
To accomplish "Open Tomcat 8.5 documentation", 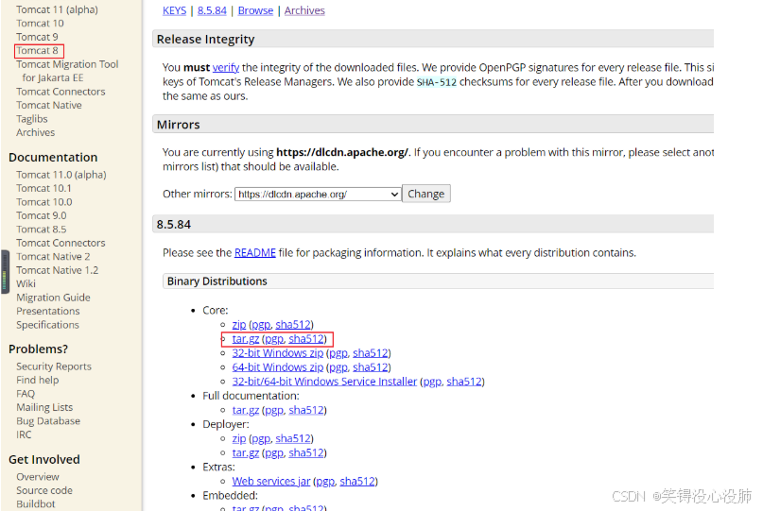I will [42, 229].
